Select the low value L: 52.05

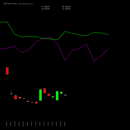click(66, 9)
